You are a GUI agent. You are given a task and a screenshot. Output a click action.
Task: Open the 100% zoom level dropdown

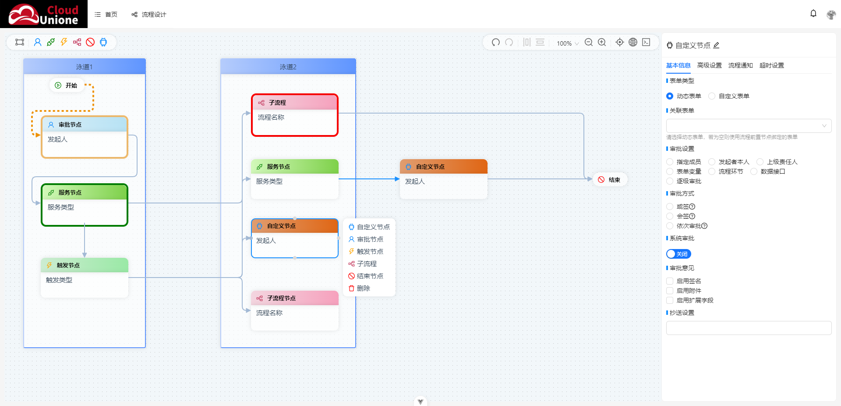[568, 43]
